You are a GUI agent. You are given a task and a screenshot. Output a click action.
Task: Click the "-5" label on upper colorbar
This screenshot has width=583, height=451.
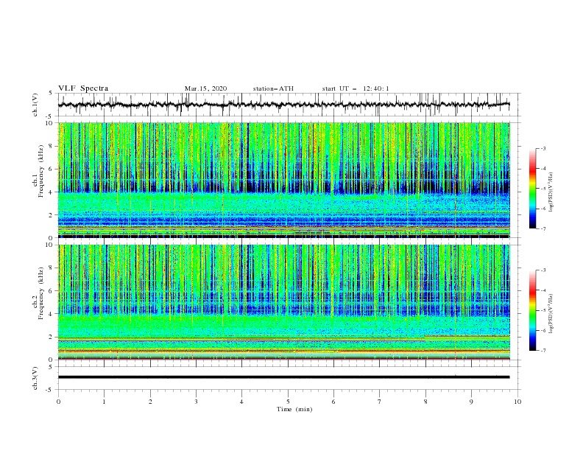coord(543,189)
